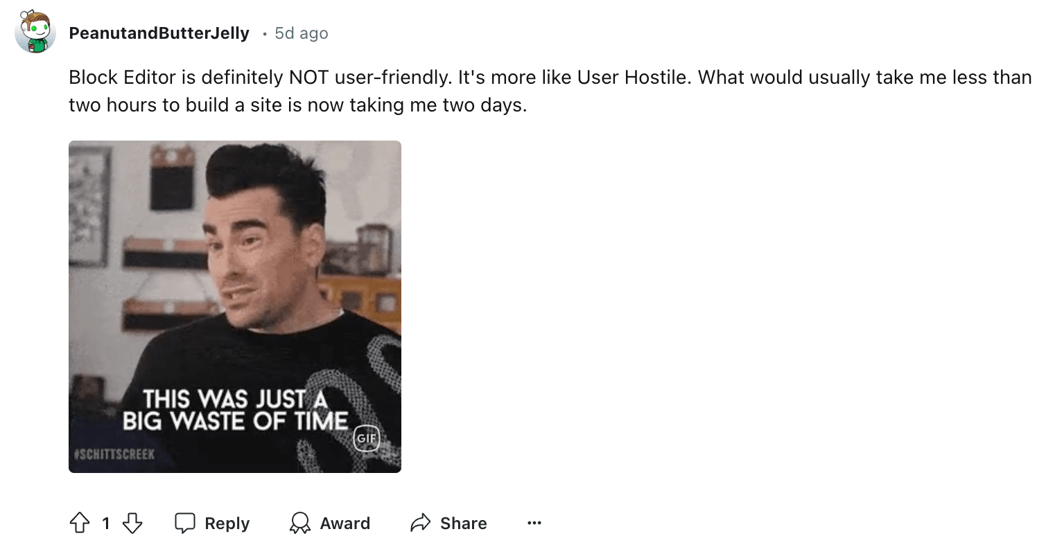
Task: Click the Share text label
Action: (x=463, y=523)
